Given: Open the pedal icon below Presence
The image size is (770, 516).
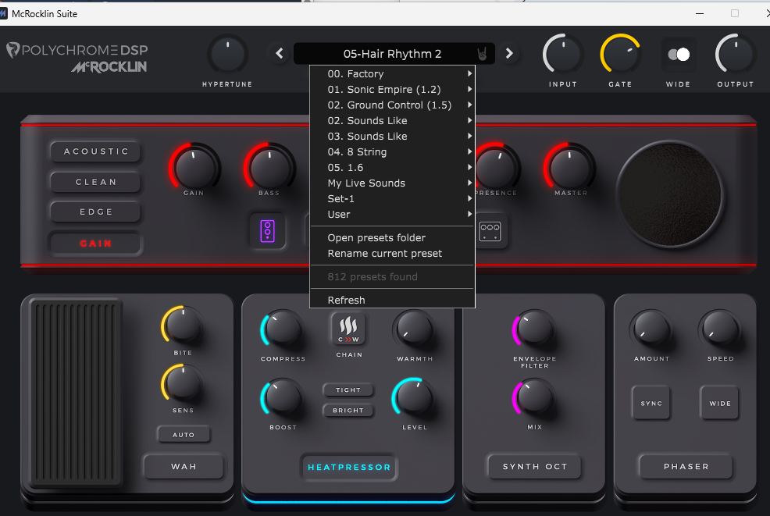Looking at the screenshot, I should (x=490, y=231).
